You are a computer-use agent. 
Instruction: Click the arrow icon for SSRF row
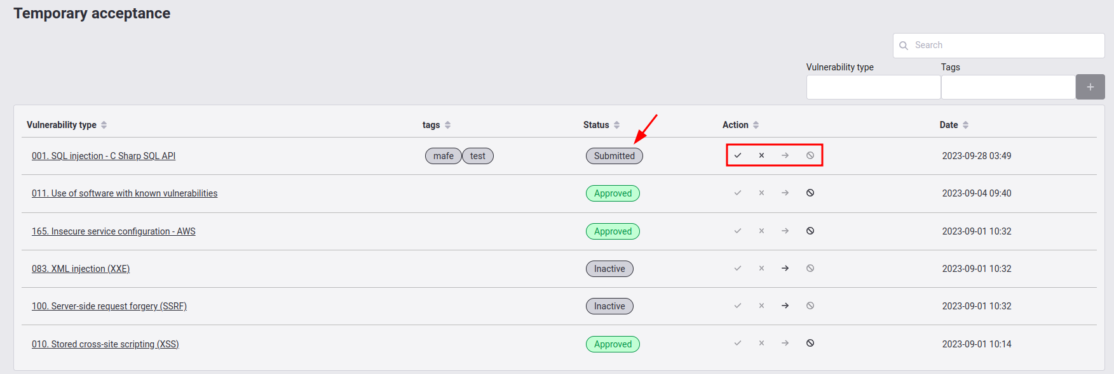785,306
